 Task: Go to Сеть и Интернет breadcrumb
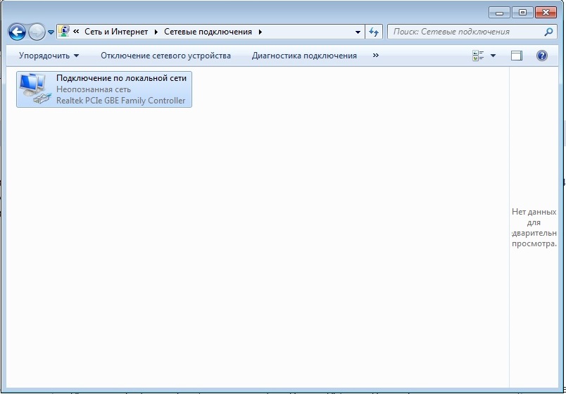pos(118,32)
